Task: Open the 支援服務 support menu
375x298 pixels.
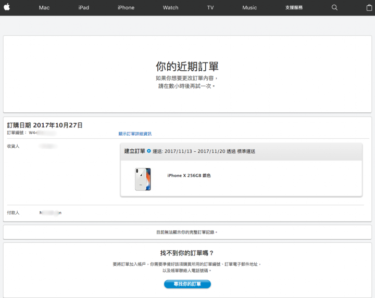Action: [x=294, y=8]
